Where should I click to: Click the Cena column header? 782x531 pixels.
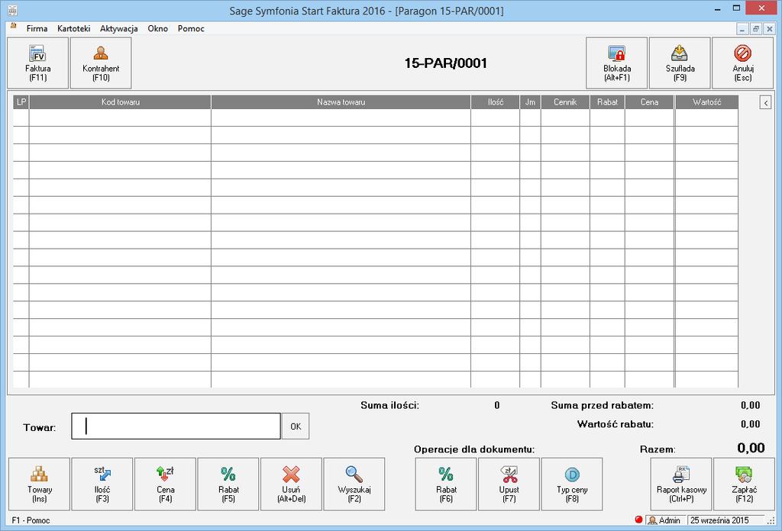click(649, 102)
